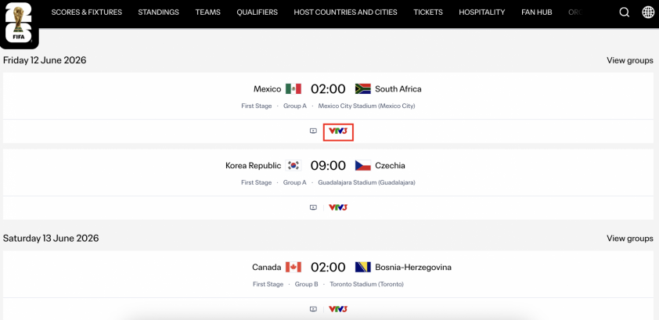Click VTV3 logo under Korea Republic match
The height and width of the screenshot is (320, 659).
[x=338, y=207]
